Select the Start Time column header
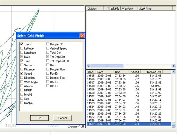This screenshot has width=177, height=135. click(145, 9)
